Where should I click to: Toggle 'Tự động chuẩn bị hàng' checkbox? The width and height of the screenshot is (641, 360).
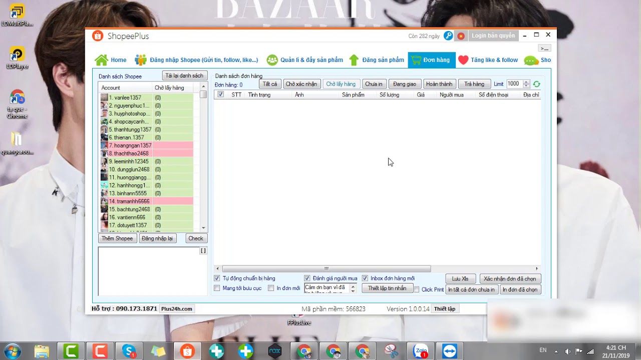(x=217, y=278)
